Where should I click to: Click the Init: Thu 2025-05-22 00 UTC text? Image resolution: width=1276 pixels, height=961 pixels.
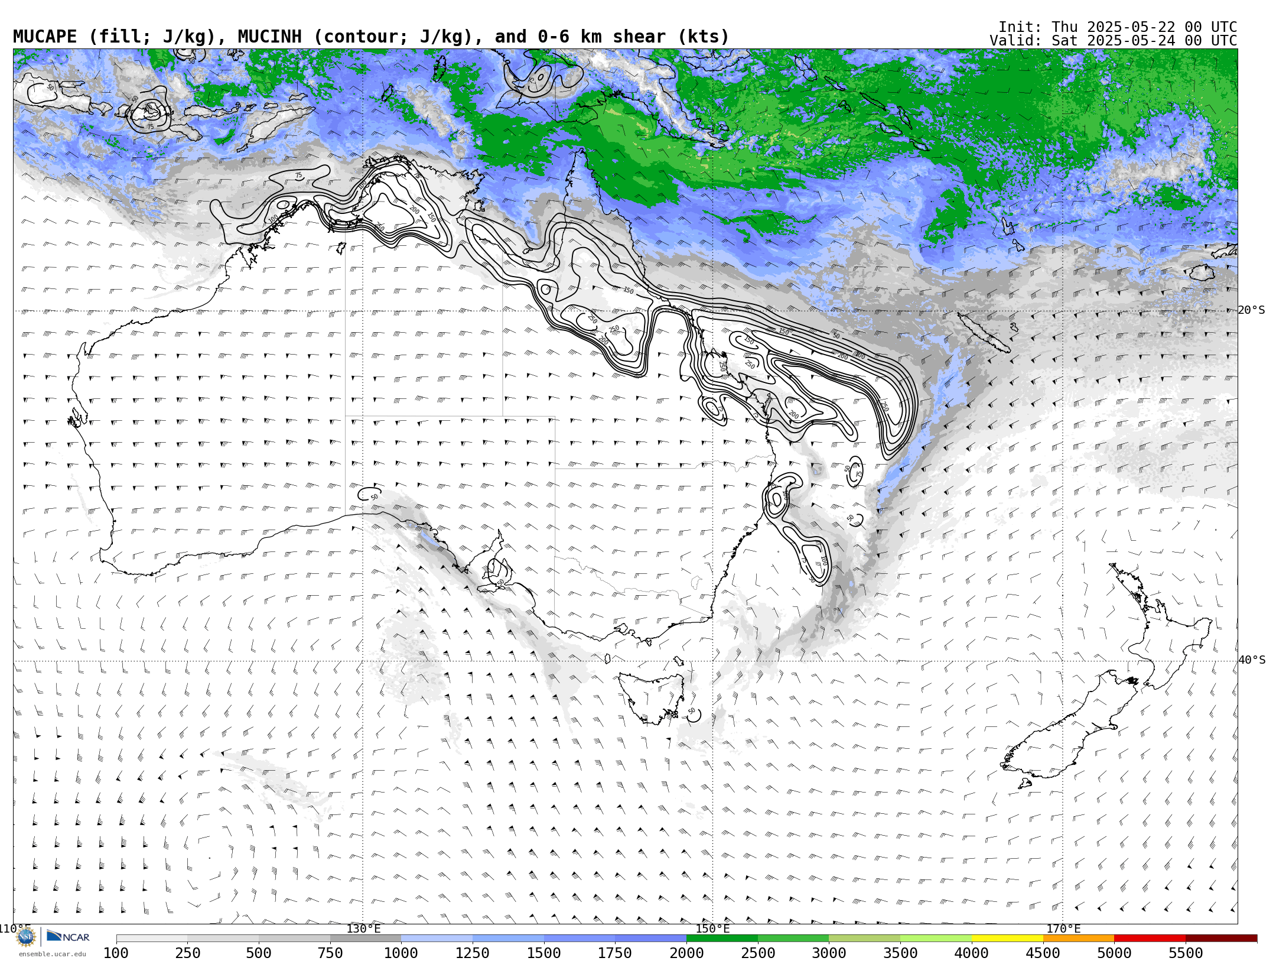coord(1118,27)
